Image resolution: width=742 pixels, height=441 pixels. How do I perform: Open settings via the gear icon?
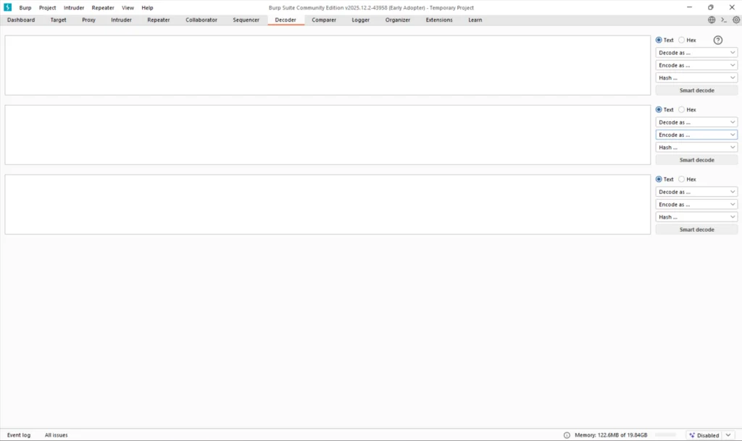pos(736,20)
